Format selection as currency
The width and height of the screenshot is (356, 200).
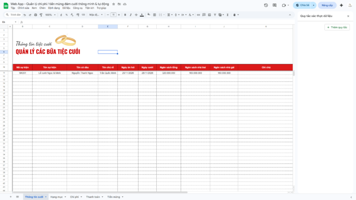61,14
